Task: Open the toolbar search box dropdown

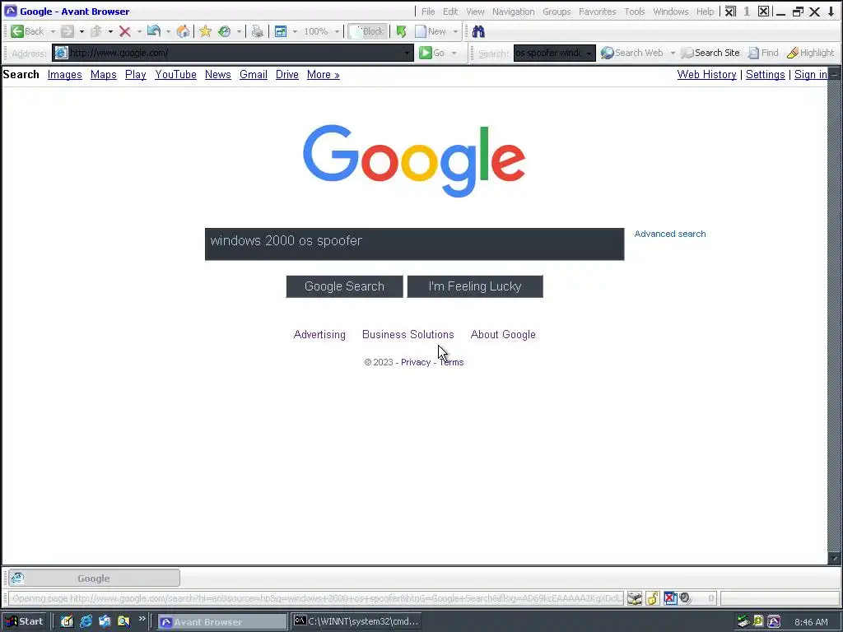Action: [x=589, y=53]
